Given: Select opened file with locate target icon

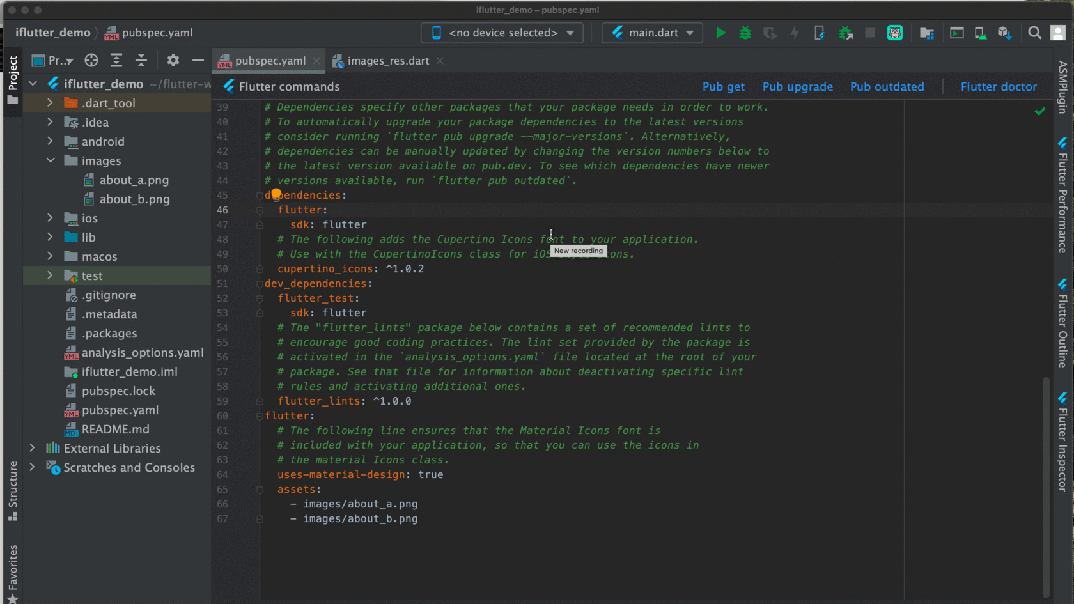Looking at the screenshot, I should [91, 60].
